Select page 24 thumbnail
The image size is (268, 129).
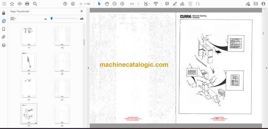[x=62, y=114]
